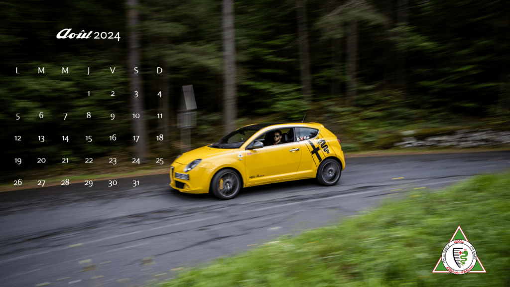
Task: Click the black cross decal on the car
Action: click(x=315, y=151)
